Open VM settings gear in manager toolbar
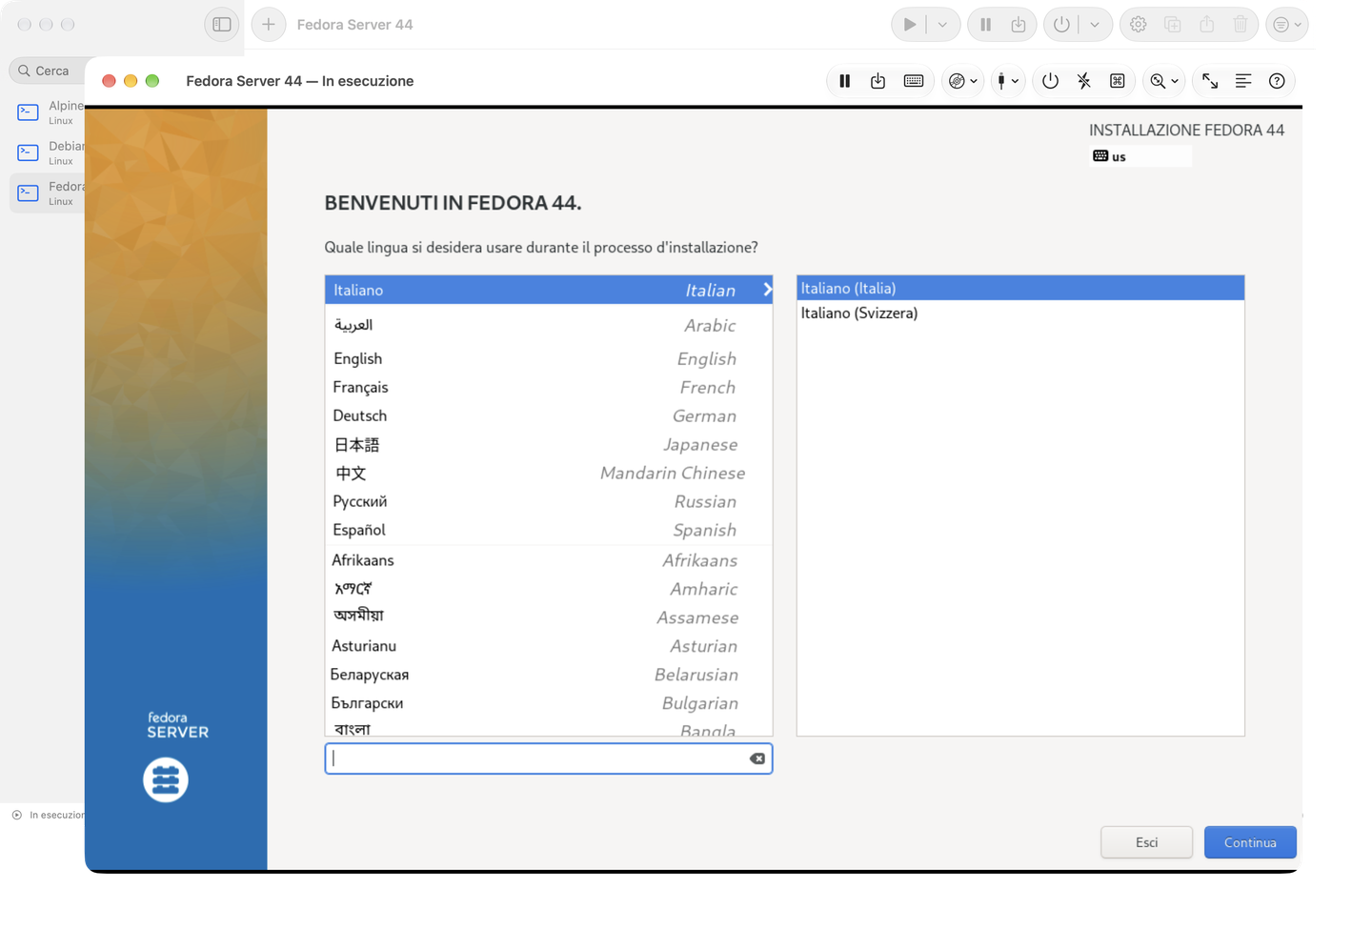Image resolution: width=1372 pixels, height=930 pixels. [x=1138, y=25]
